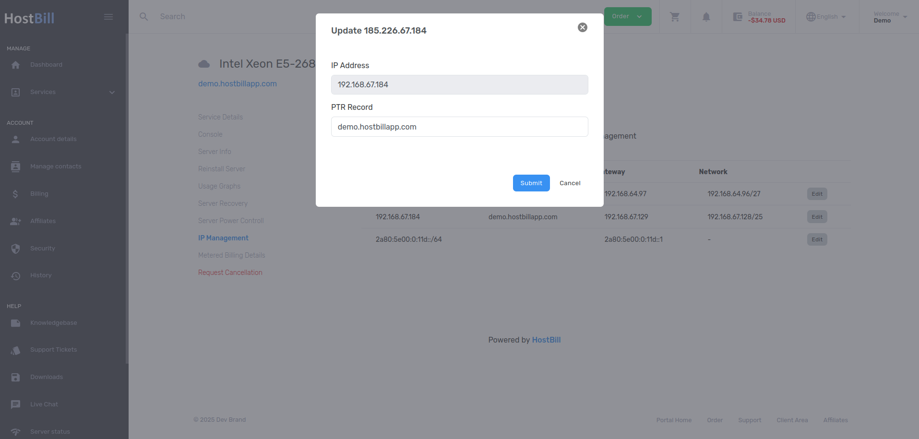
Task: Cancel the IP update dialog
Action: click(x=570, y=183)
